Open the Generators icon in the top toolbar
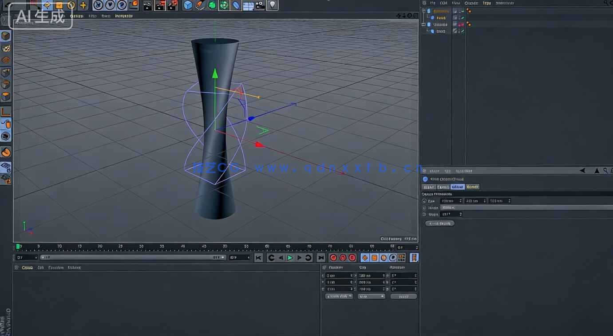Viewport: 613px width, 336px height. click(211, 5)
